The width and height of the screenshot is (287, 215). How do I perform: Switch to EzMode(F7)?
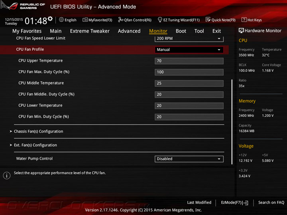[x=235, y=203]
